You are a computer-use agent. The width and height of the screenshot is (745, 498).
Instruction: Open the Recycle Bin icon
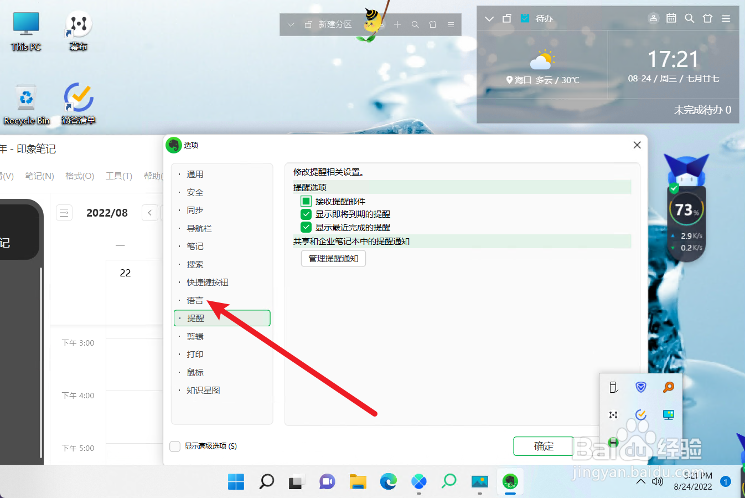(x=26, y=105)
